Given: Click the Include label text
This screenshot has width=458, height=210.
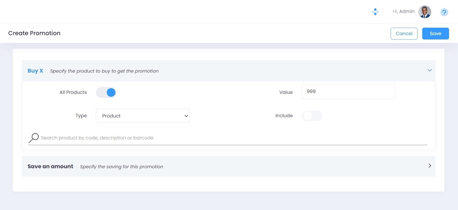Looking at the screenshot, I should click(x=284, y=116).
